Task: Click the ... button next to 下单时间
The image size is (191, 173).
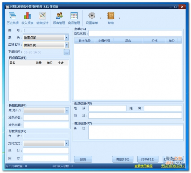Action: (x=67, y=52)
